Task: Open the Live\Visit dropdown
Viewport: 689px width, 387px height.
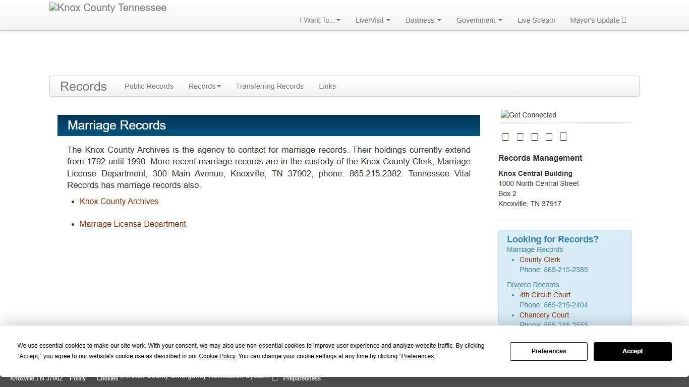Action: (x=372, y=20)
